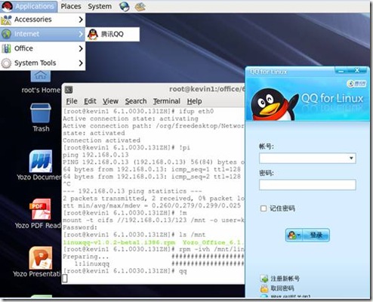Click the 密码 password input field
This screenshot has width=373, height=302.
pos(307,185)
